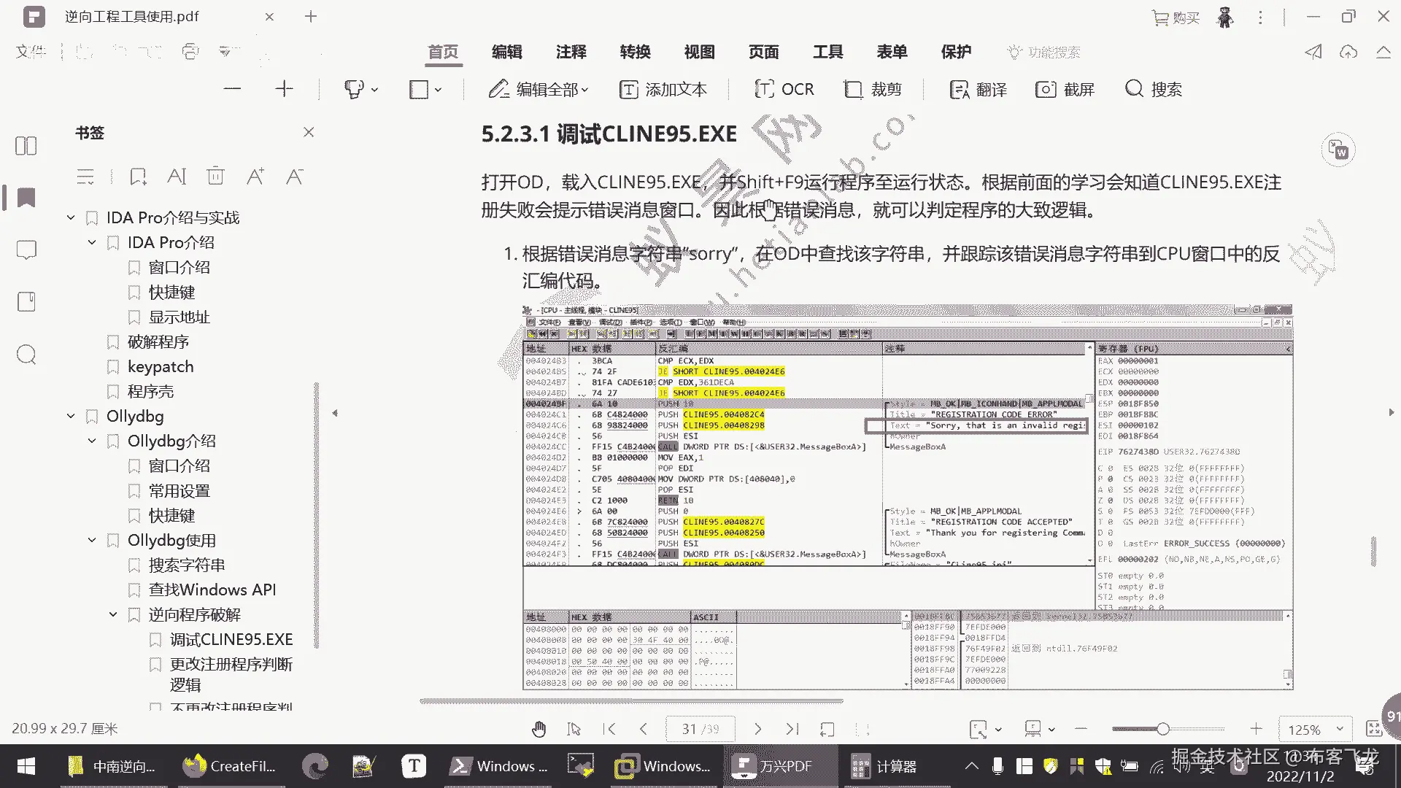This screenshot has height=788, width=1401.
Task: Adjust the zoom slider handle
Action: click(1163, 729)
